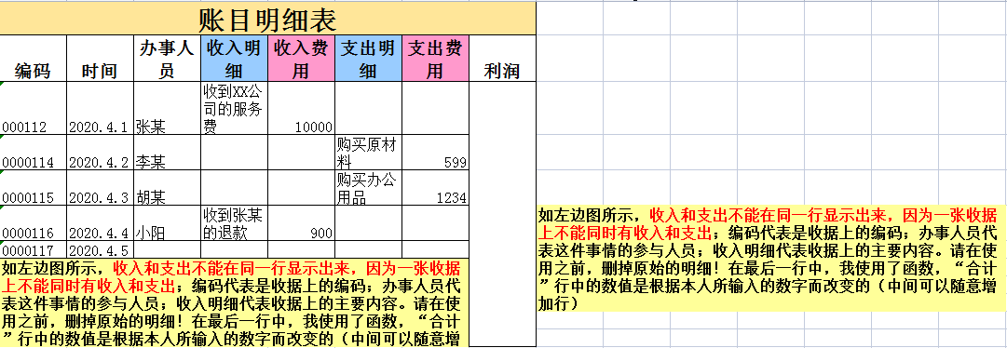This screenshot has width=1007, height=348.
Task: Select code cell 000112
Action: click(x=34, y=109)
